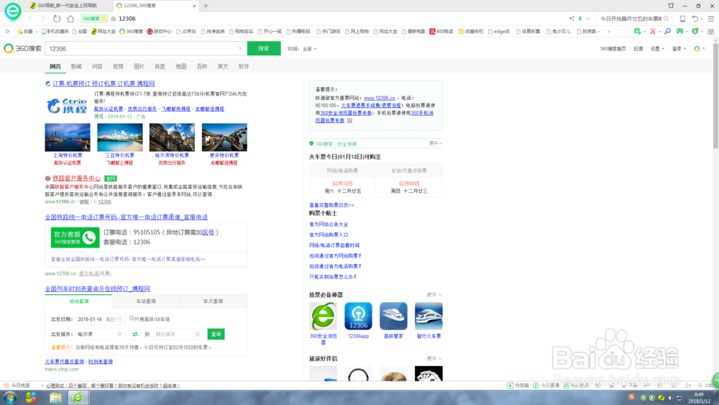Switch to the 新闻 search tab
The height and width of the screenshot is (405, 719).
click(76, 66)
